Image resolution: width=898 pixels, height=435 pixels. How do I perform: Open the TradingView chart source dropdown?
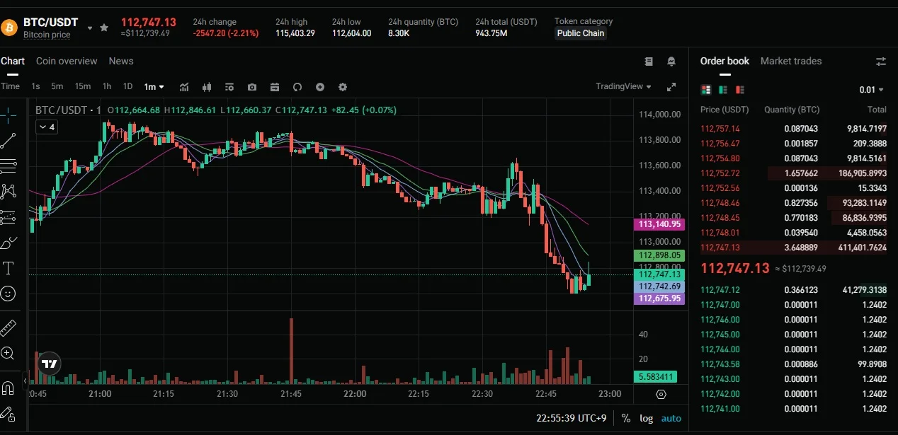(624, 86)
